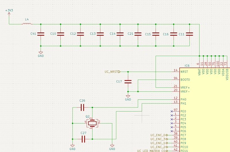The width and height of the screenshot is (230, 152).
Task: Select the Q2 crystal symbol
Action: (x=92, y=123)
